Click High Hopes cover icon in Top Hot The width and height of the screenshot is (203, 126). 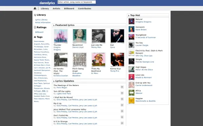[x=131, y=69]
